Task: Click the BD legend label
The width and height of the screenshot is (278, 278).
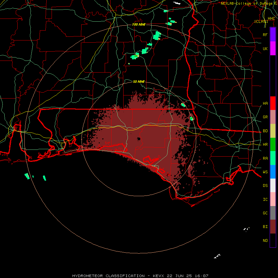Action: pyautogui.click(x=265, y=131)
